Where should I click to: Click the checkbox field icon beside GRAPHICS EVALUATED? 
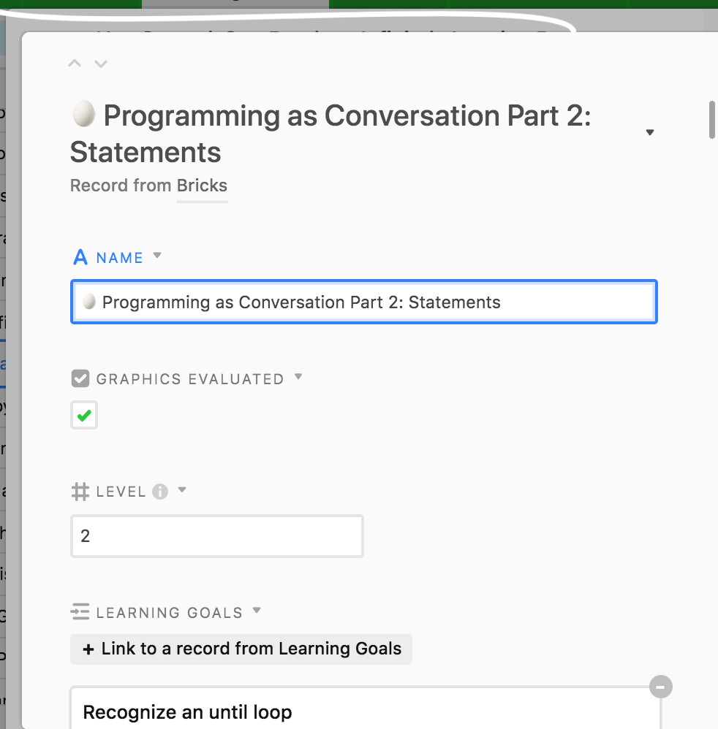[80, 378]
